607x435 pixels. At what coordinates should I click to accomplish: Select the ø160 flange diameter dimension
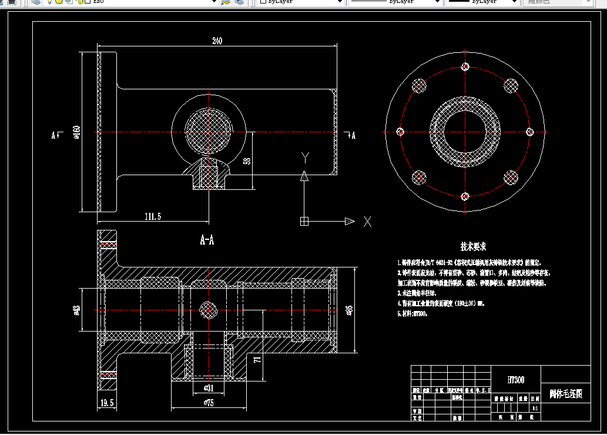point(76,132)
